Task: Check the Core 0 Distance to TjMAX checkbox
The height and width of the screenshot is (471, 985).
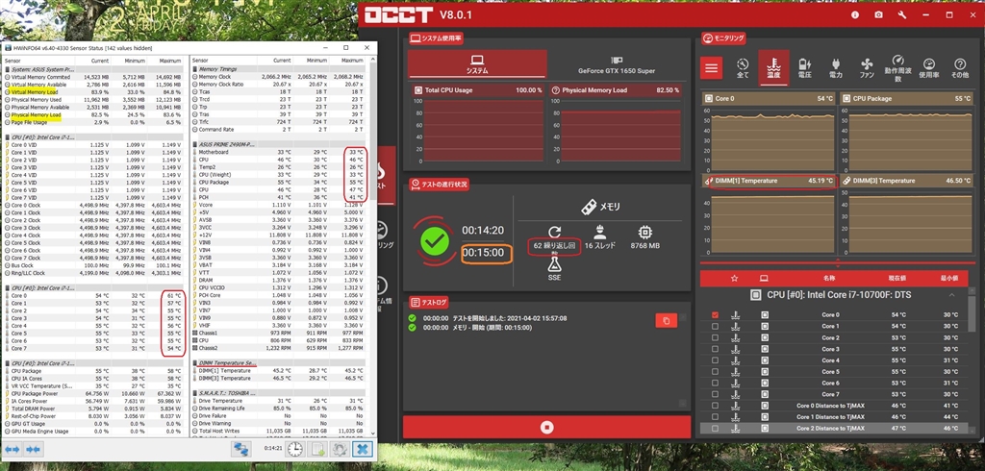Action: point(715,405)
